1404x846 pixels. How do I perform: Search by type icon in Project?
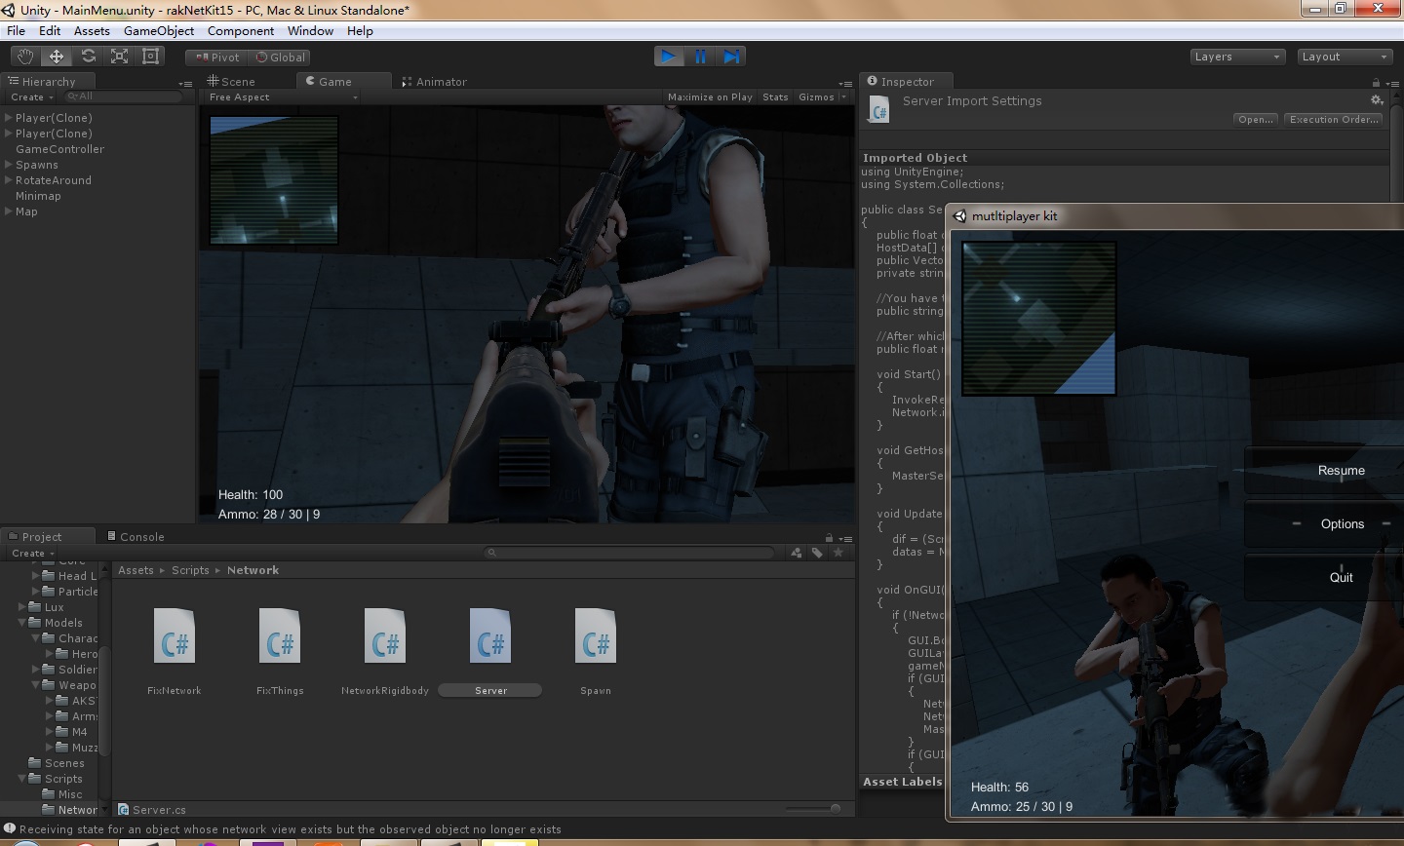pos(797,553)
